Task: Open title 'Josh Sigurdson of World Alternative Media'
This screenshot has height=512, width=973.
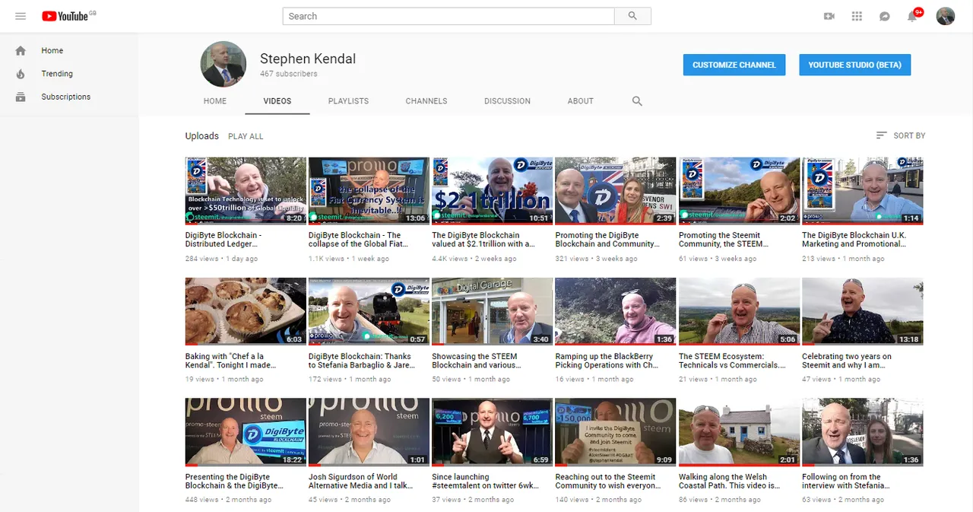Action: point(360,482)
